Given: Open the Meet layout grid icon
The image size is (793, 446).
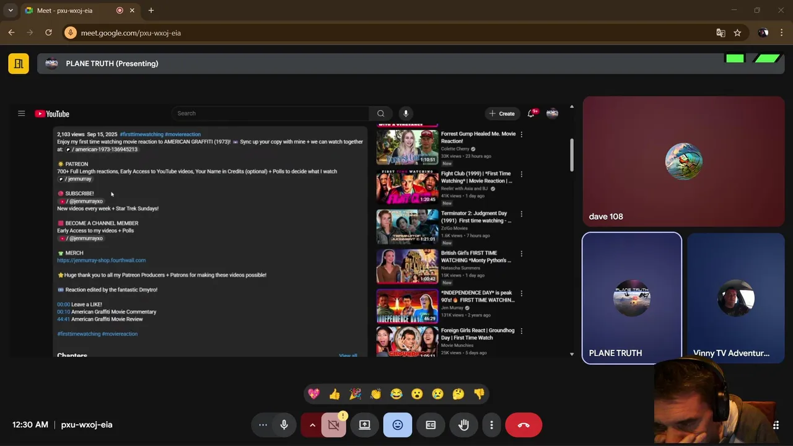Looking at the screenshot, I should click(x=776, y=425).
